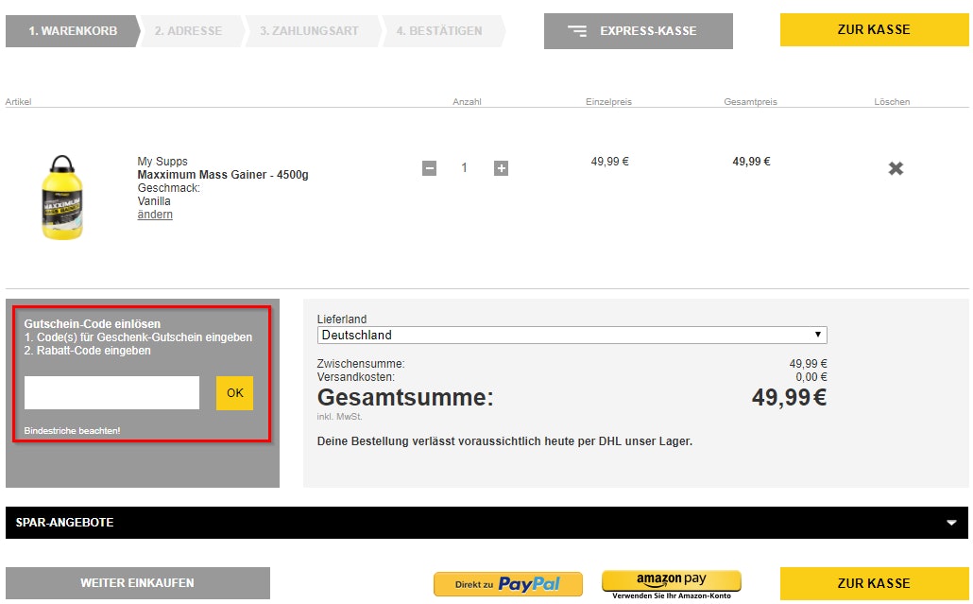This screenshot has height=604, width=973.
Task: Click the Versandkosten value 0,00 €
Action: [811, 377]
